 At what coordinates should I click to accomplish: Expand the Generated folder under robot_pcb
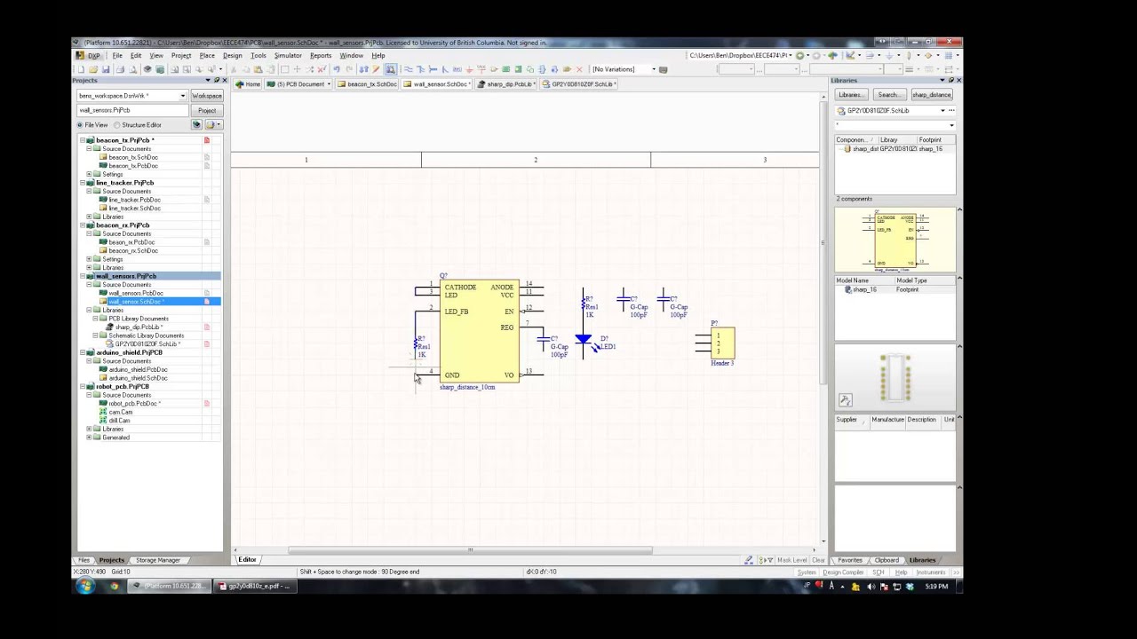(89, 438)
